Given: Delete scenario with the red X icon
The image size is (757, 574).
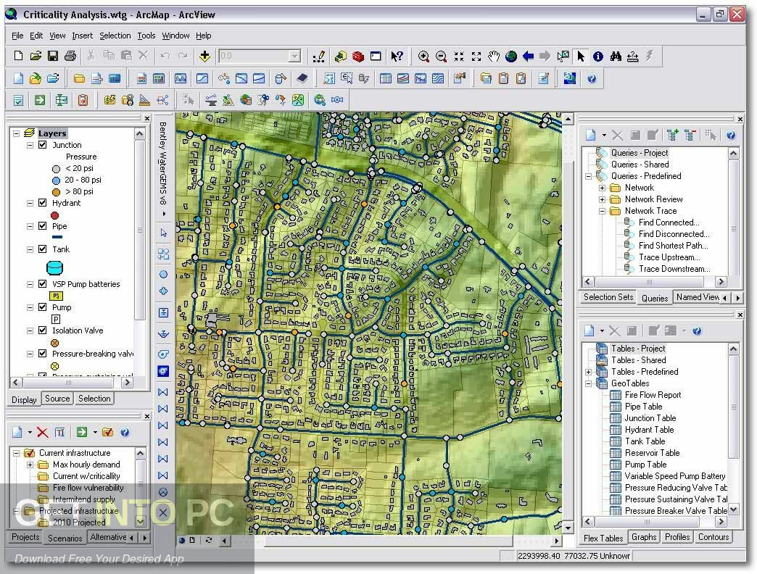Looking at the screenshot, I should pyautogui.click(x=43, y=432).
